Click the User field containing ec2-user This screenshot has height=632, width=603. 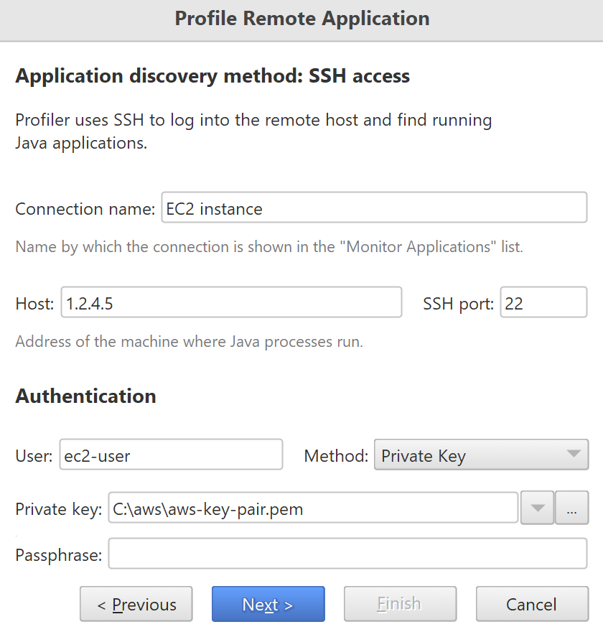(x=171, y=455)
